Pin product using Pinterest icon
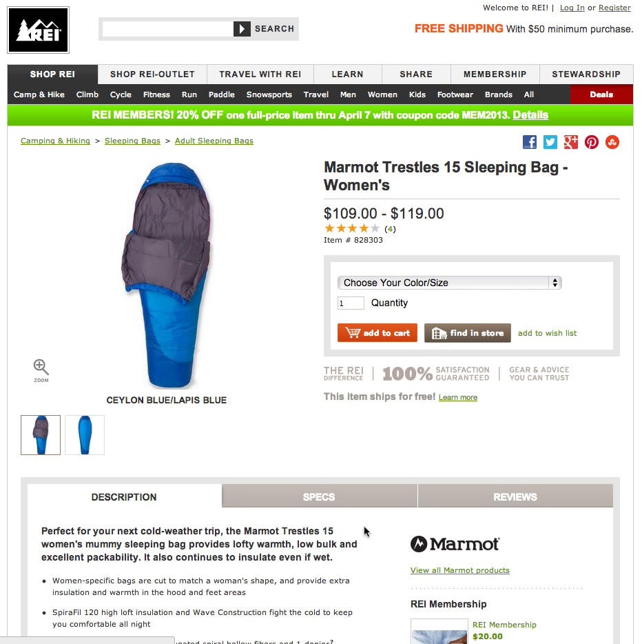Image resolution: width=642 pixels, height=644 pixels. pos(592,142)
